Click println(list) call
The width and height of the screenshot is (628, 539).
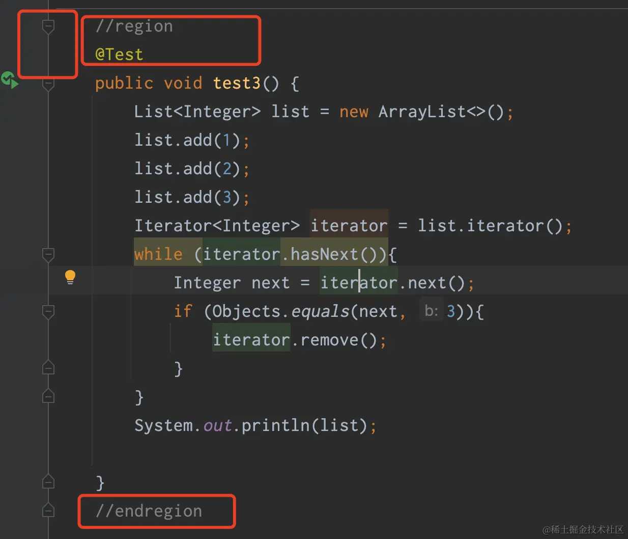pos(304,425)
